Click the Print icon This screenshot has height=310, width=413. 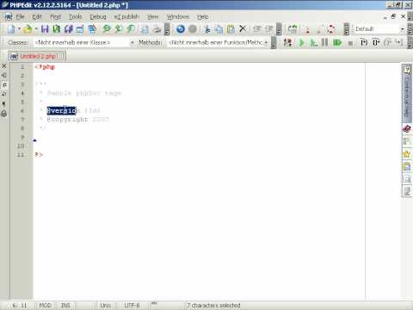coord(157,29)
